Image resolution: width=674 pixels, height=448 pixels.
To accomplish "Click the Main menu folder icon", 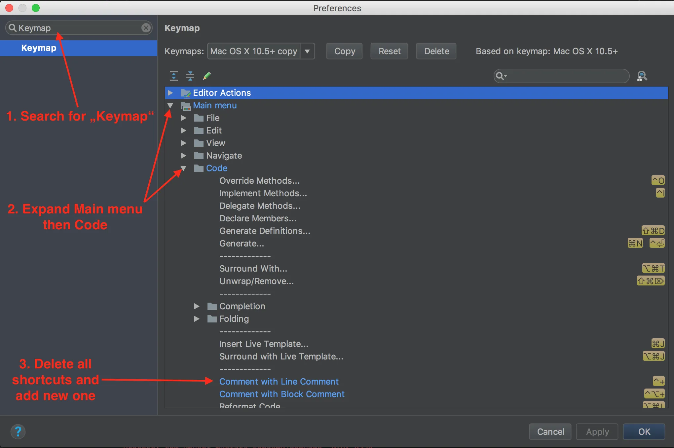I will [186, 106].
